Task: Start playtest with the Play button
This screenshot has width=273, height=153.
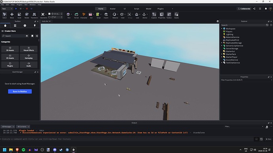Action: pos(16,9)
